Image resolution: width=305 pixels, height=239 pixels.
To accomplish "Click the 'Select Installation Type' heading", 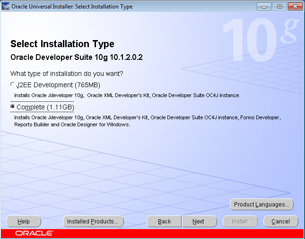I will 62,44.
